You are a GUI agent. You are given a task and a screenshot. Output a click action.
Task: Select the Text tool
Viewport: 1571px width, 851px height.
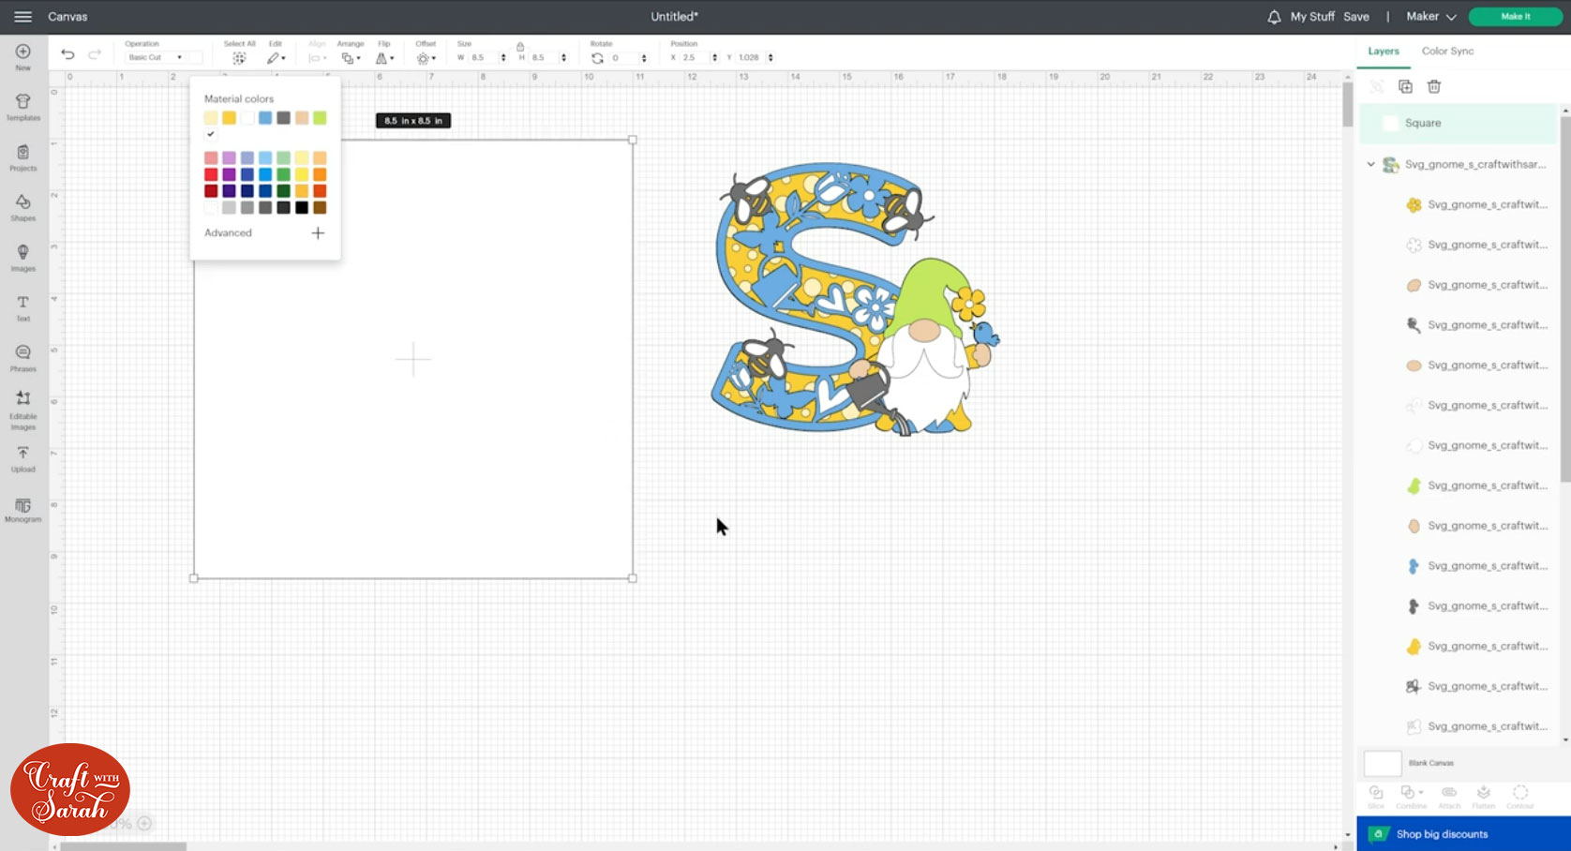[23, 307]
